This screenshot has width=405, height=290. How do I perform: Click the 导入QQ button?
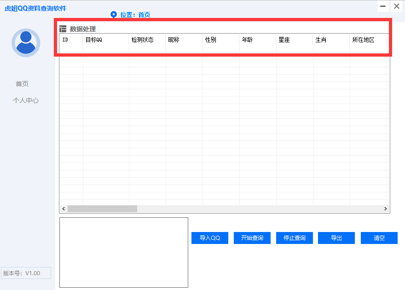coord(210,238)
